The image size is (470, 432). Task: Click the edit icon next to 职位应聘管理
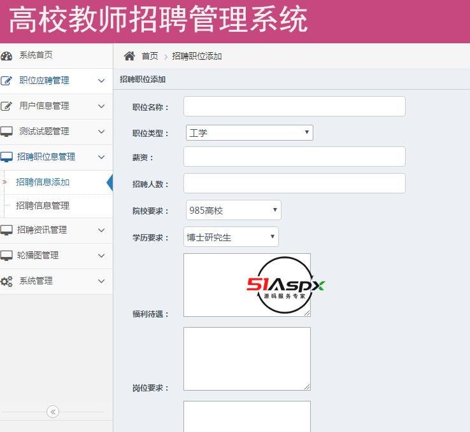click(x=6, y=81)
